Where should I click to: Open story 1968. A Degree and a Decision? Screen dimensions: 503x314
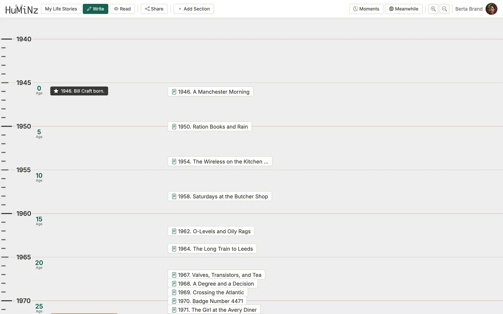tap(213, 284)
